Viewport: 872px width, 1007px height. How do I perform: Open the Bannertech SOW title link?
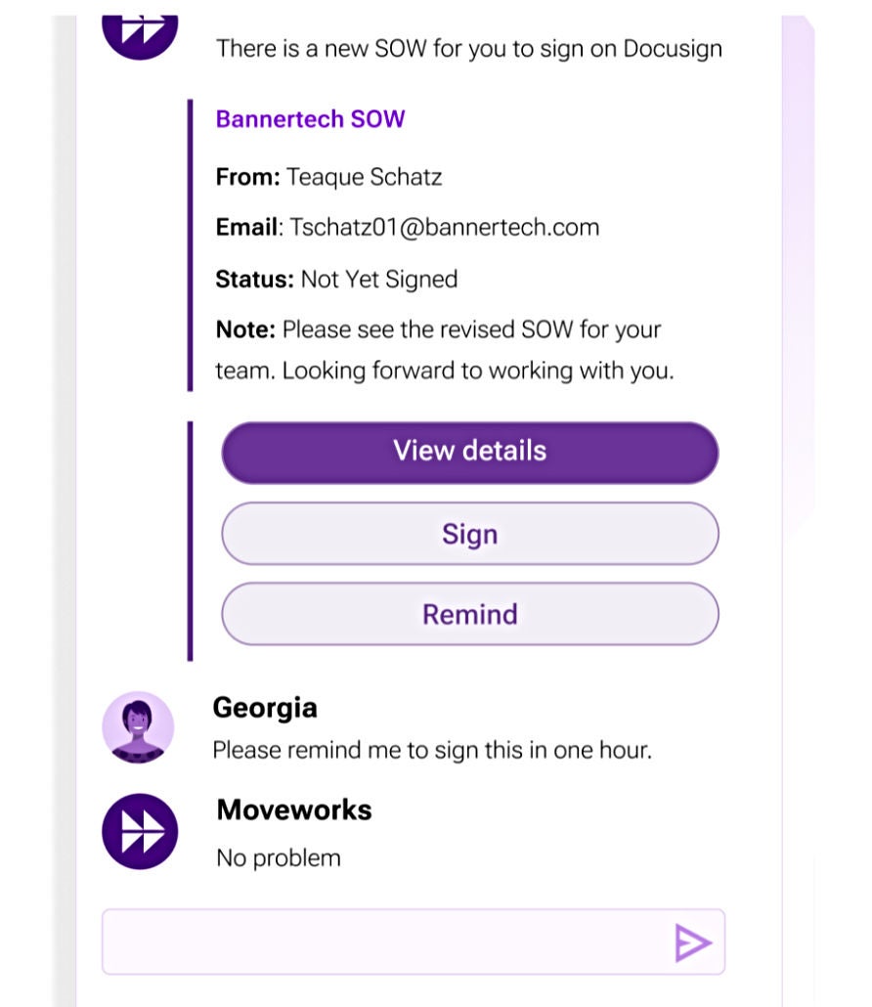pos(310,119)
